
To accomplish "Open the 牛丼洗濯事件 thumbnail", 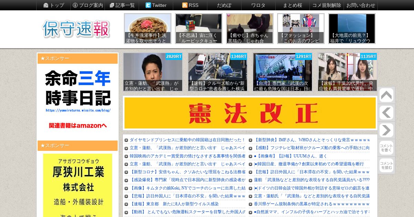I will click(x=148, y=29).
